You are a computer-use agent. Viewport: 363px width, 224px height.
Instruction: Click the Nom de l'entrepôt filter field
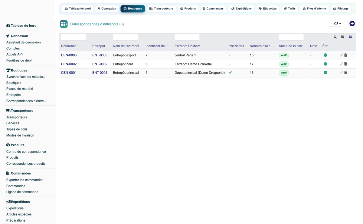(125, 37)
